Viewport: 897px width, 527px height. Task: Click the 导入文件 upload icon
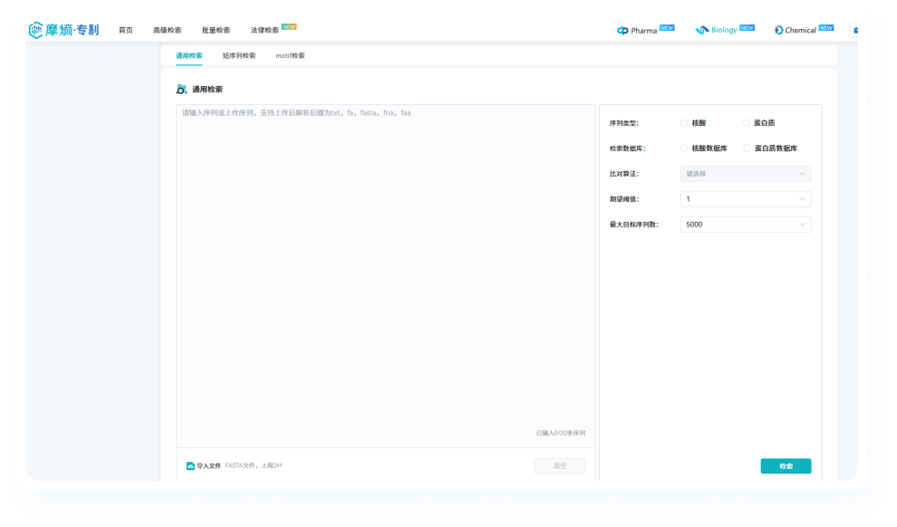point(190,465)
